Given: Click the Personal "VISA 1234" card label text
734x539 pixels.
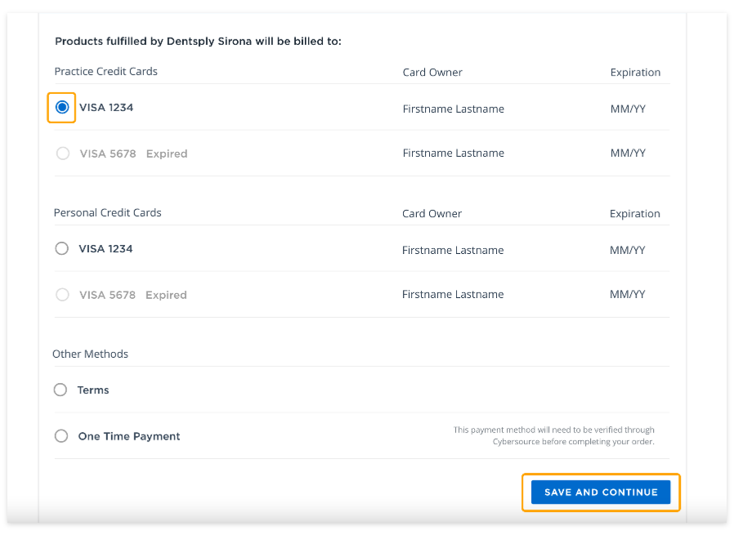Looking at the screenshot, I should pyautogui.click(x=105, y=249).
